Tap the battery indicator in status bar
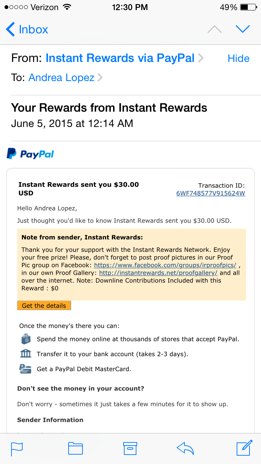Image resolution: width=261 pixels, height=464 pixels. [248, 7]
